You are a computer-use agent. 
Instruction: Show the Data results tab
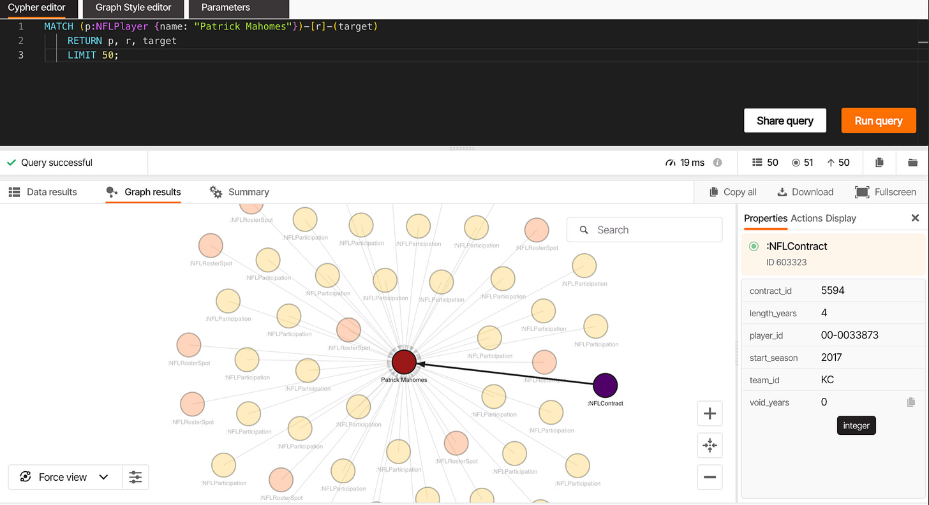[43, 192]
